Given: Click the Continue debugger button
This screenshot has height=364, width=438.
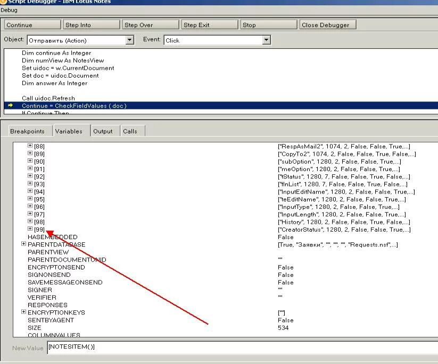Looking at the screenshot, I should click(x=32, y=25).
